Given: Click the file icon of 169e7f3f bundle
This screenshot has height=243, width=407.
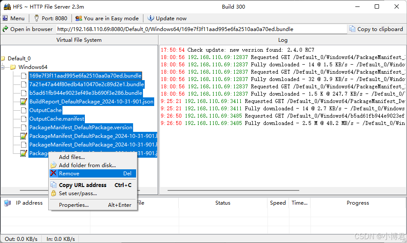Looking at the screenshot, I should pos(24,75).
